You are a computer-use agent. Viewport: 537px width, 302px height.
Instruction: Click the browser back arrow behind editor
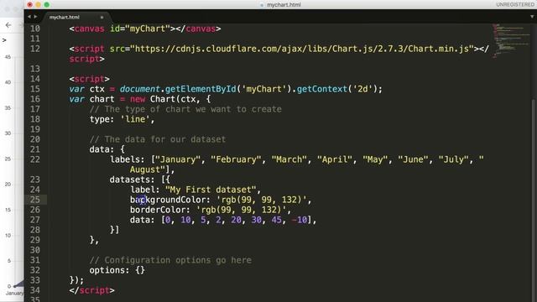(8, 25)
